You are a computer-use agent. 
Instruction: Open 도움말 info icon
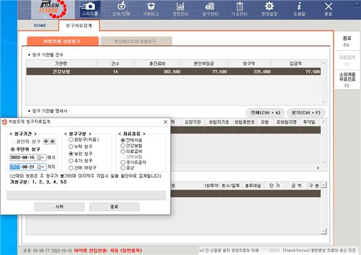click(299, 9)
